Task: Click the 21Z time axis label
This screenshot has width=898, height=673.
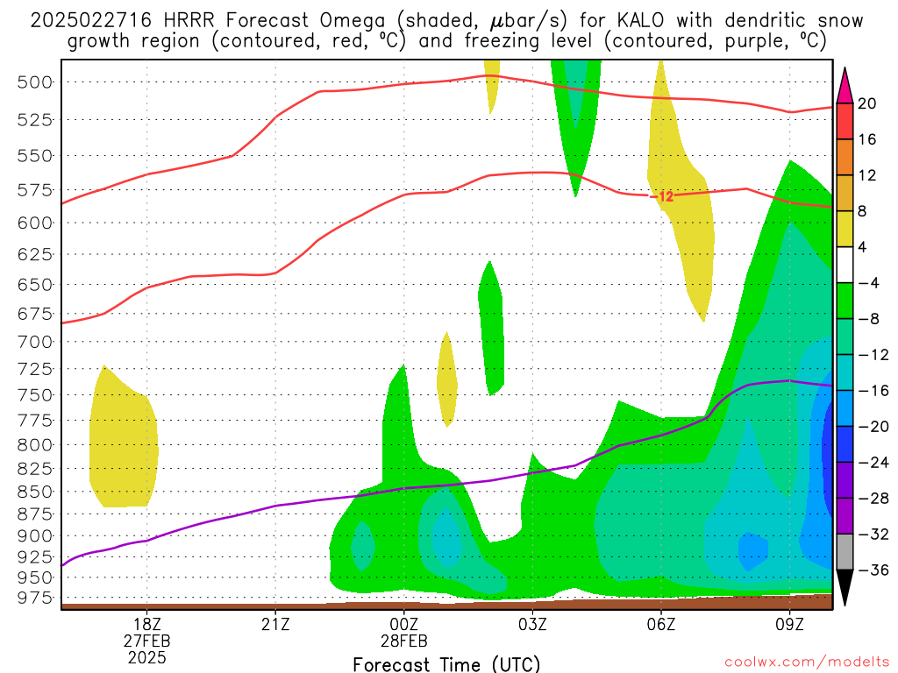Action: pyautogui.click(x=275, y=624)
